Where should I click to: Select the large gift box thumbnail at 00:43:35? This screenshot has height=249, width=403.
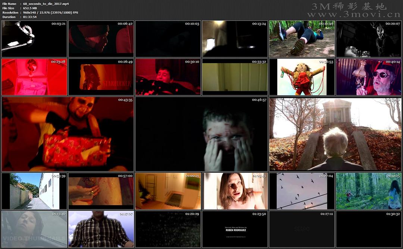point(68,134)
